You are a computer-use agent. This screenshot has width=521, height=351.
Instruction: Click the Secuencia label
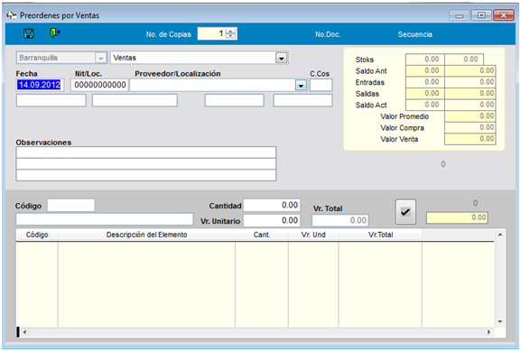(x=415, y=34)
